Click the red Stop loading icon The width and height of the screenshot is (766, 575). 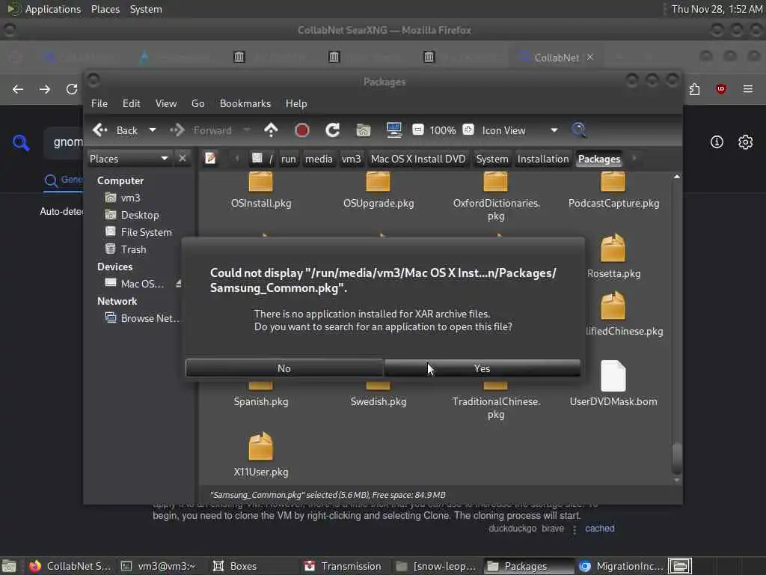coord(302,130)
